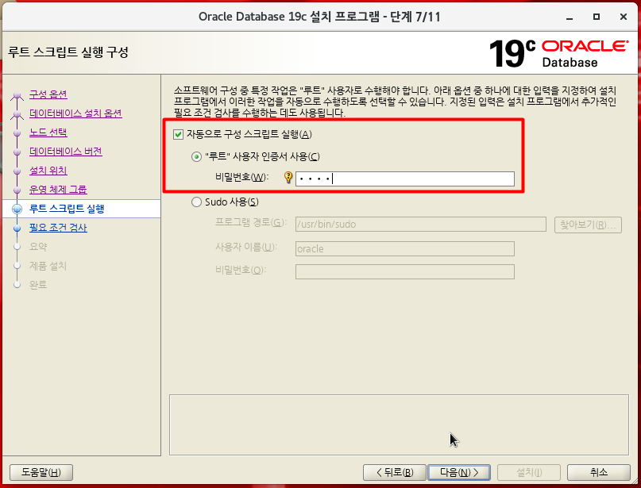
Task: Open the 노드 선택 step
Action: tap(48, 133)
